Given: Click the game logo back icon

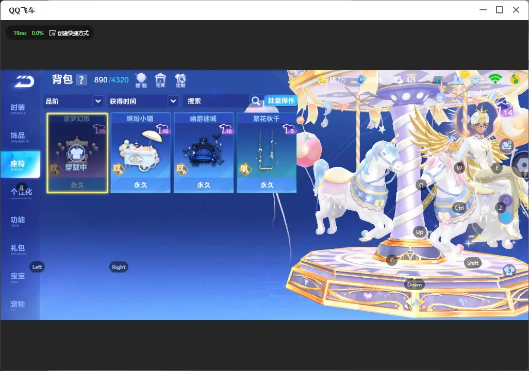Looking at the screenshot, I should [x=24, y=81].
